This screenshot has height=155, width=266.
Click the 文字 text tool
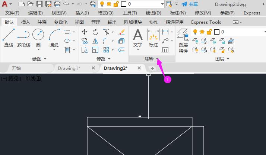pyautogui.click(x=138, y=38)
